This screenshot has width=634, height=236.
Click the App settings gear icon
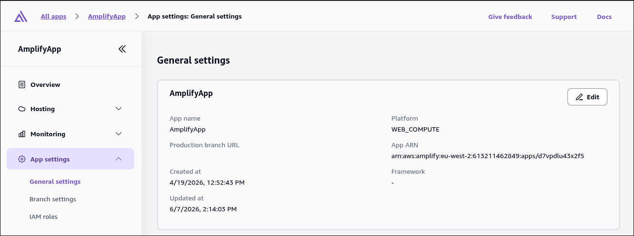click(x=22, y=159)
